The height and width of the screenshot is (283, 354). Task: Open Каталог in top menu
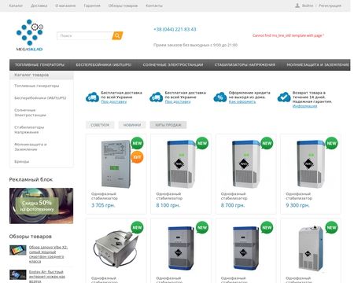(16, 6)
